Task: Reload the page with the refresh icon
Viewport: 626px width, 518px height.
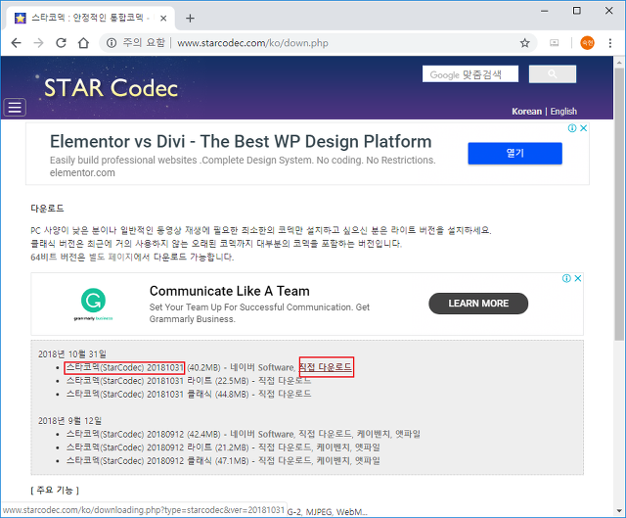Action: coord(61,43)
